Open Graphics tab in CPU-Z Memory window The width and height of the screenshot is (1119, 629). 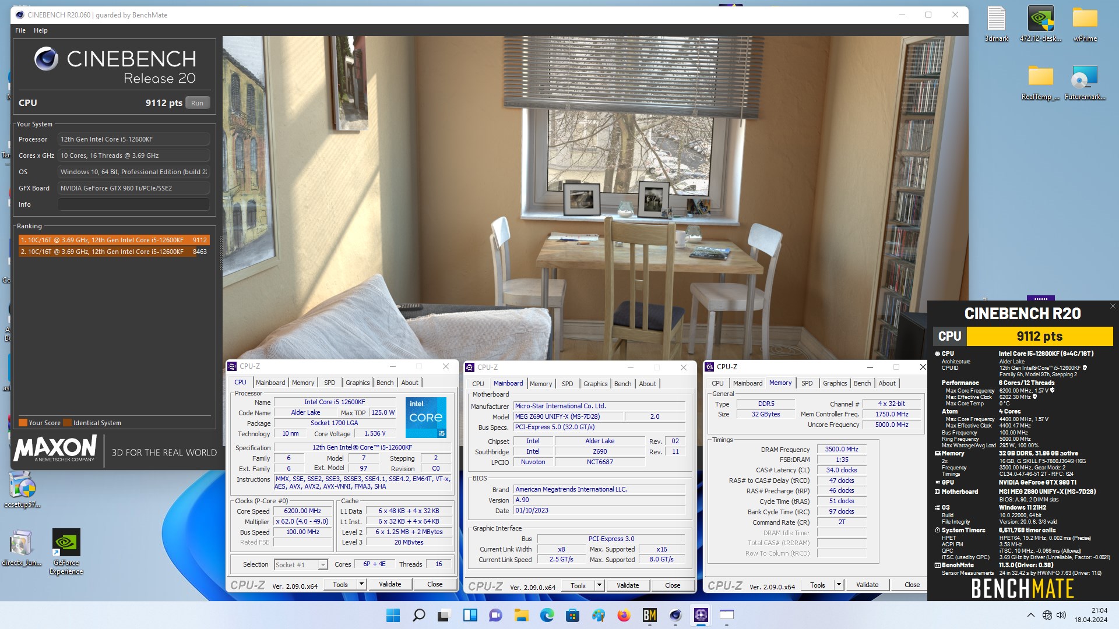pyautogui.click(x=835, y=383)
